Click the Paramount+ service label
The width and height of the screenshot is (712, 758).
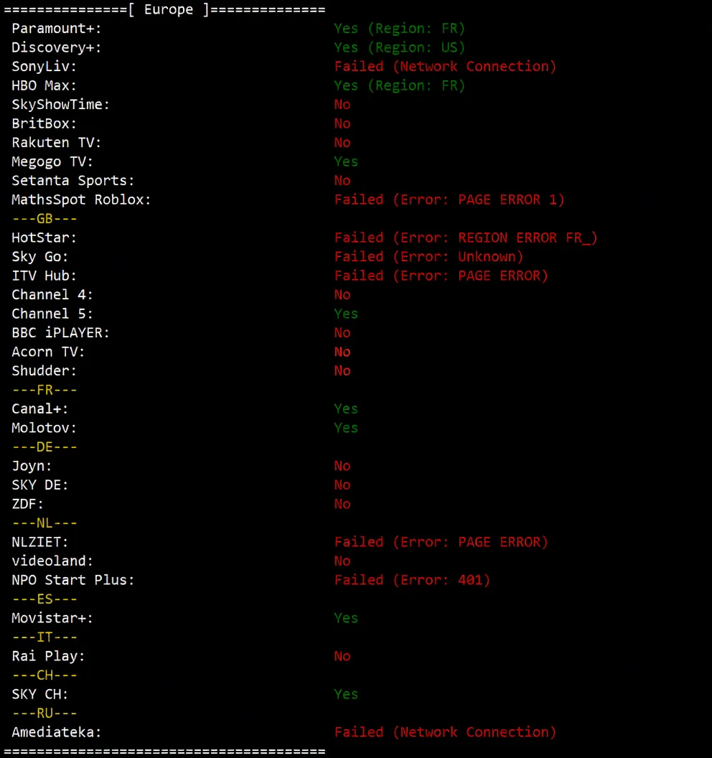tap(57, 29)
